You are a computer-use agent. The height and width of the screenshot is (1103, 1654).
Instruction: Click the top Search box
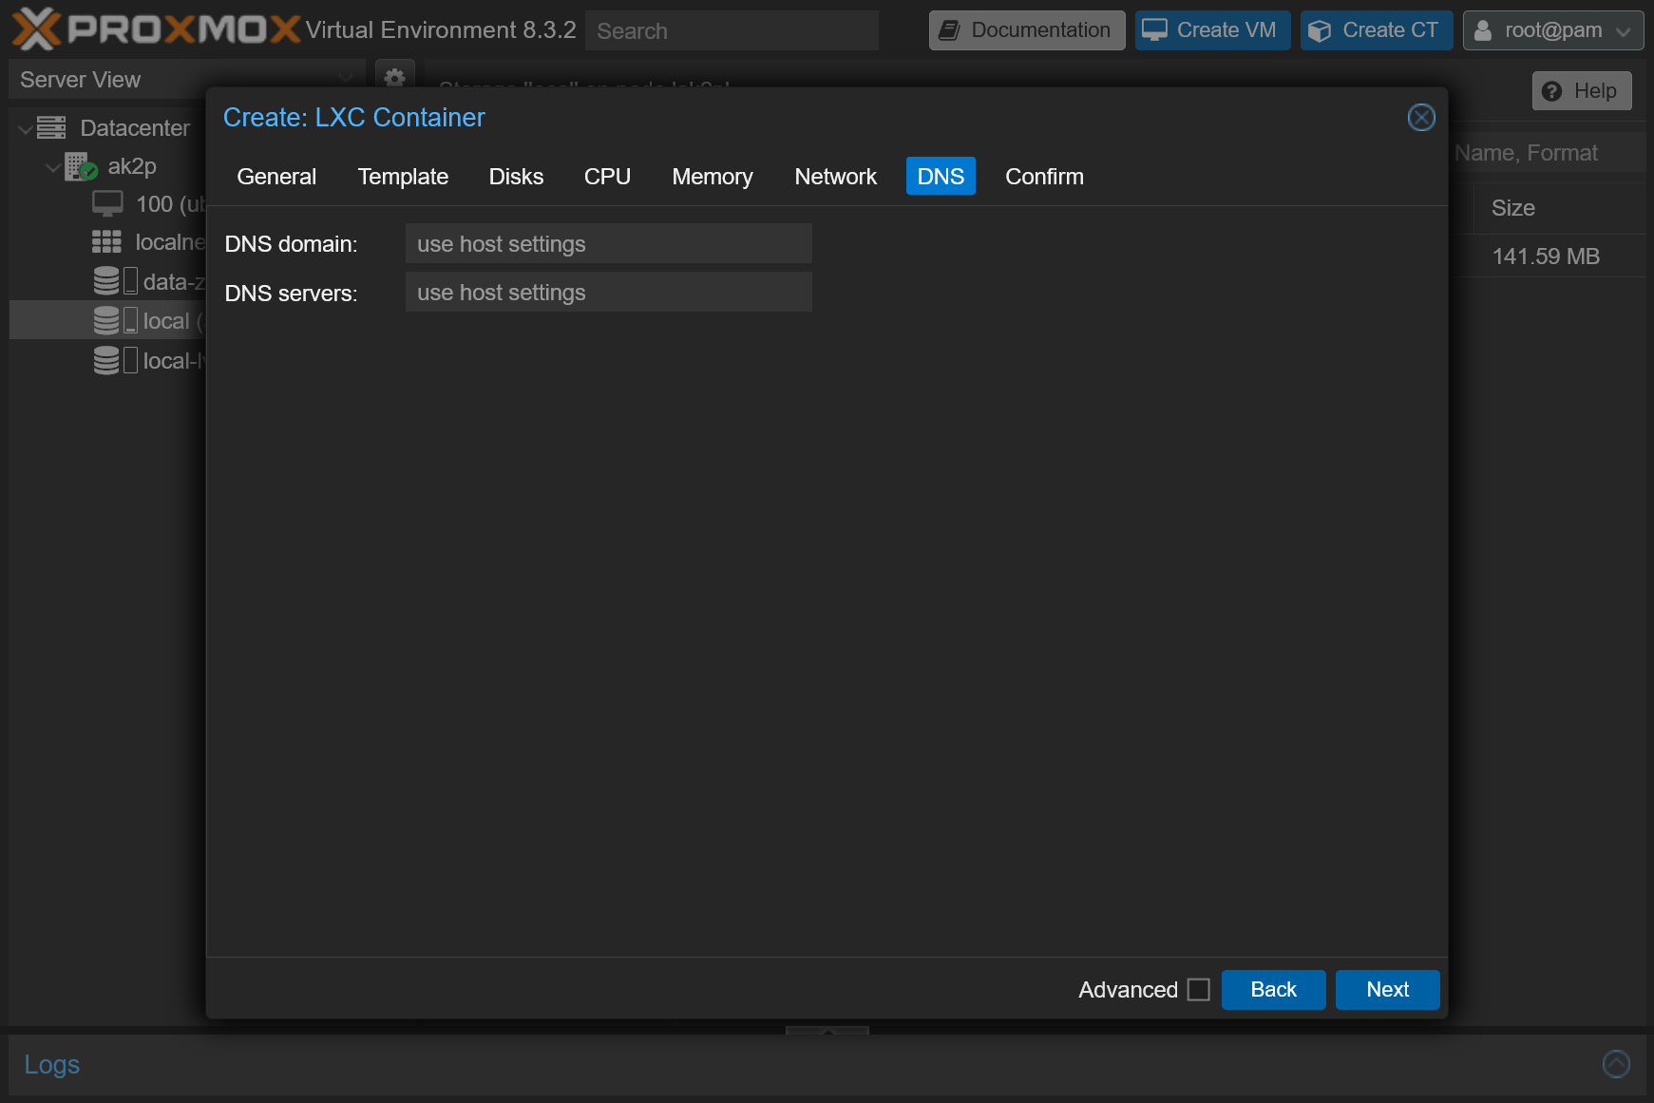coord(732,30)
